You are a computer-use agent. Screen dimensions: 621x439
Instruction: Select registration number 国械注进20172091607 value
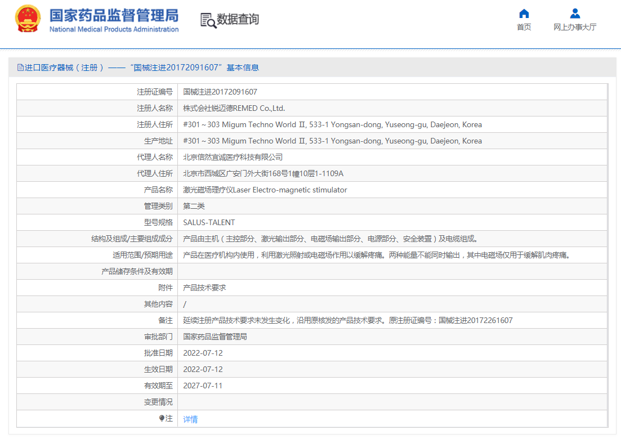pyautogui.click(x=220, y=92)
